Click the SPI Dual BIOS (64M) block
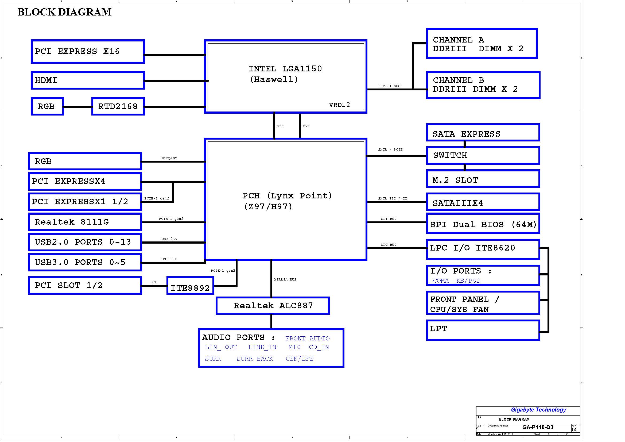 pyautogui.click(x=483, y=224)
